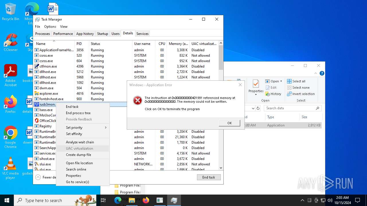Sort Task Manager by PID column
This screenshot has height=206, width=367.
pyautogui.click(x=82, y=44)
